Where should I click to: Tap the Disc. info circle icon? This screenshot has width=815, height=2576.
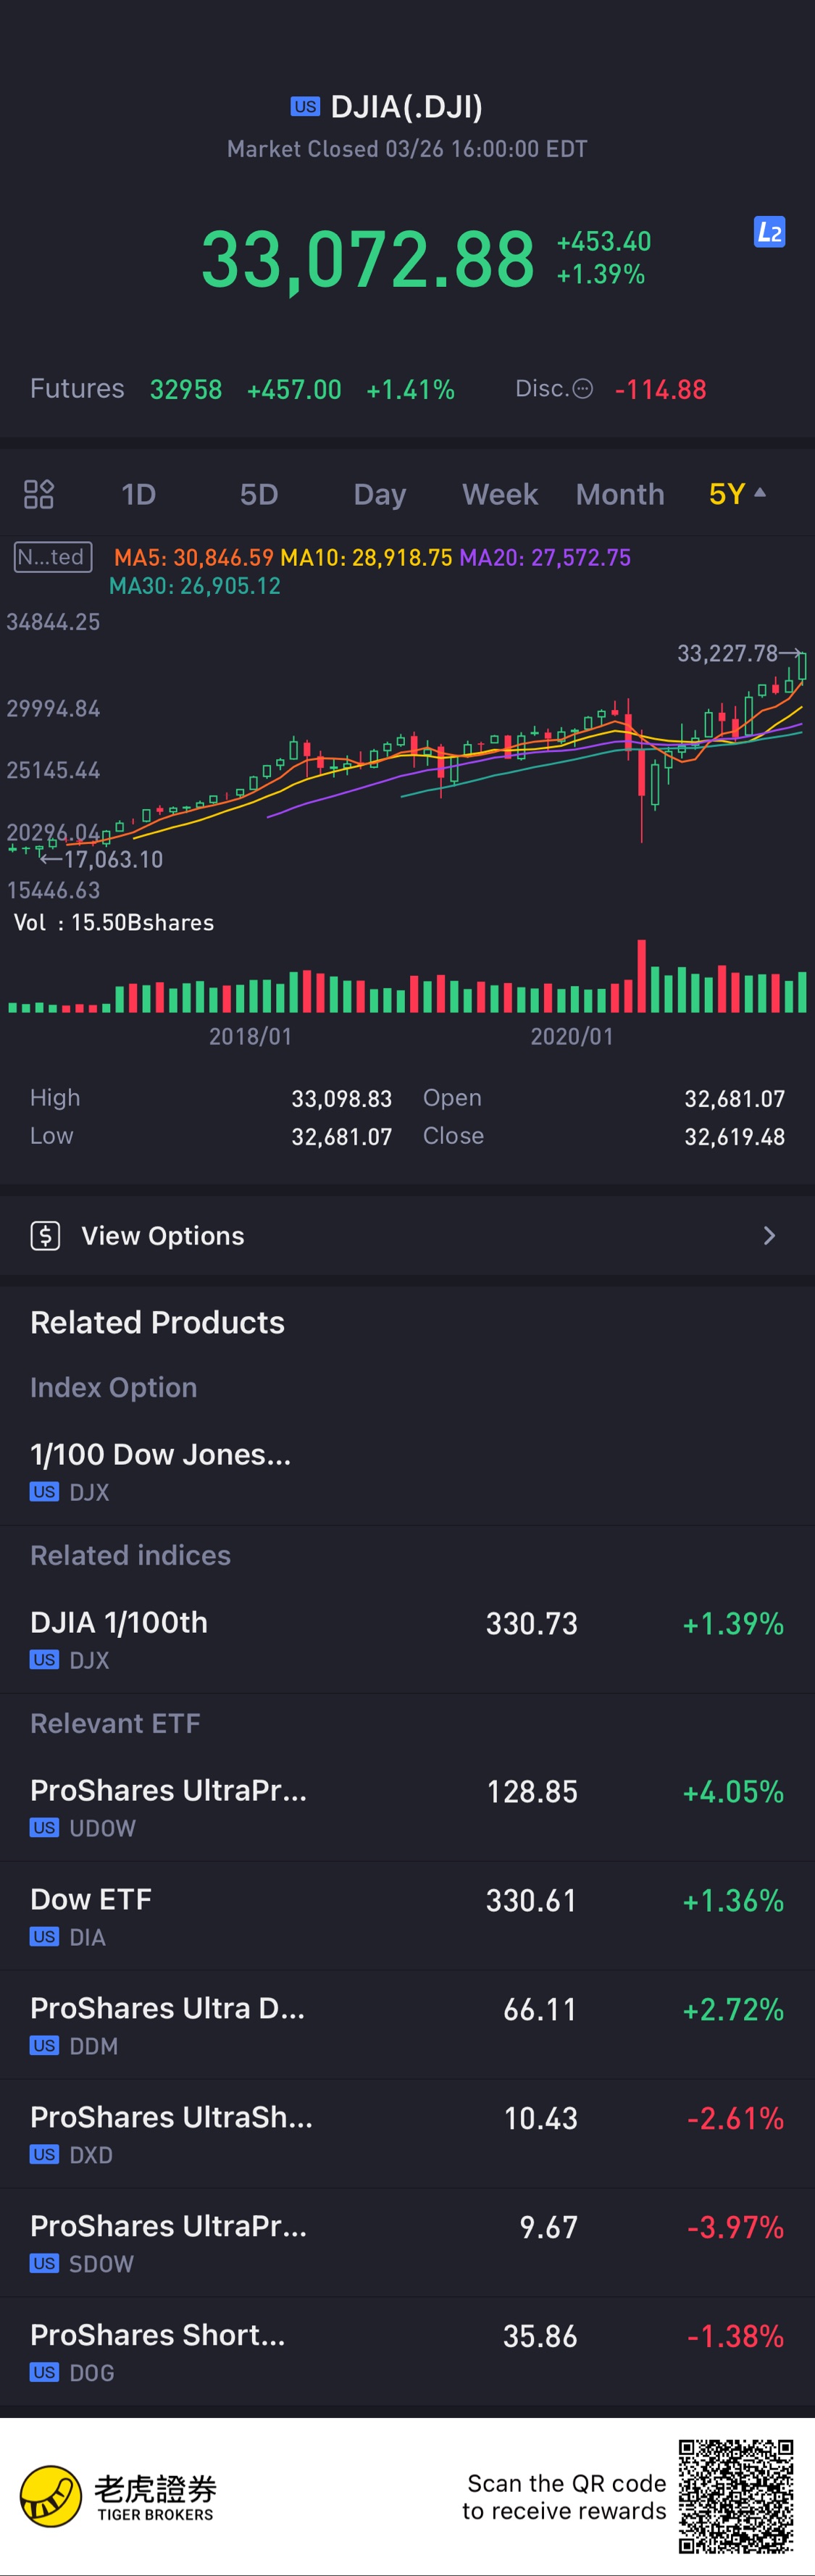[582, 389]
